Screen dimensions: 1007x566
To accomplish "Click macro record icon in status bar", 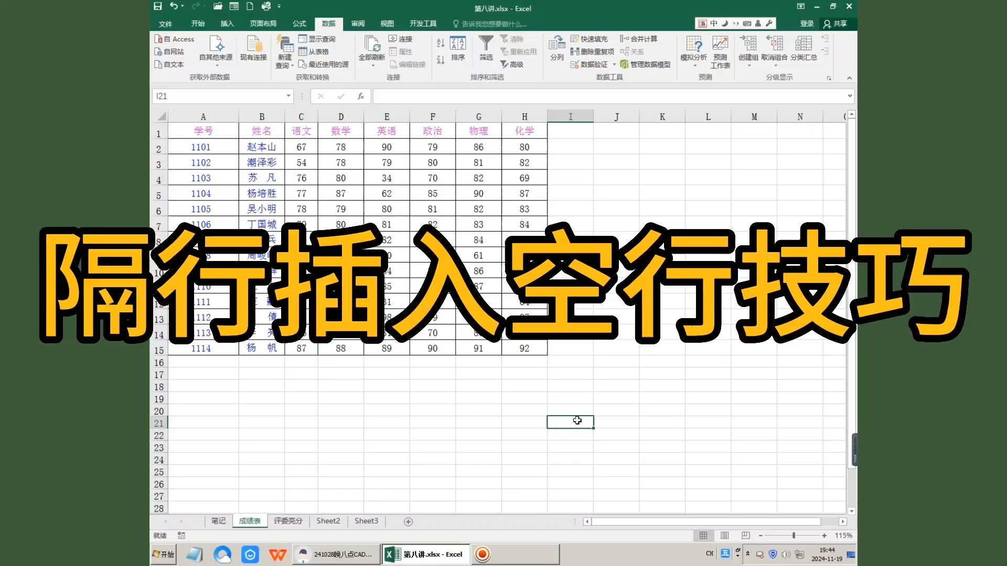I will 181,535.
